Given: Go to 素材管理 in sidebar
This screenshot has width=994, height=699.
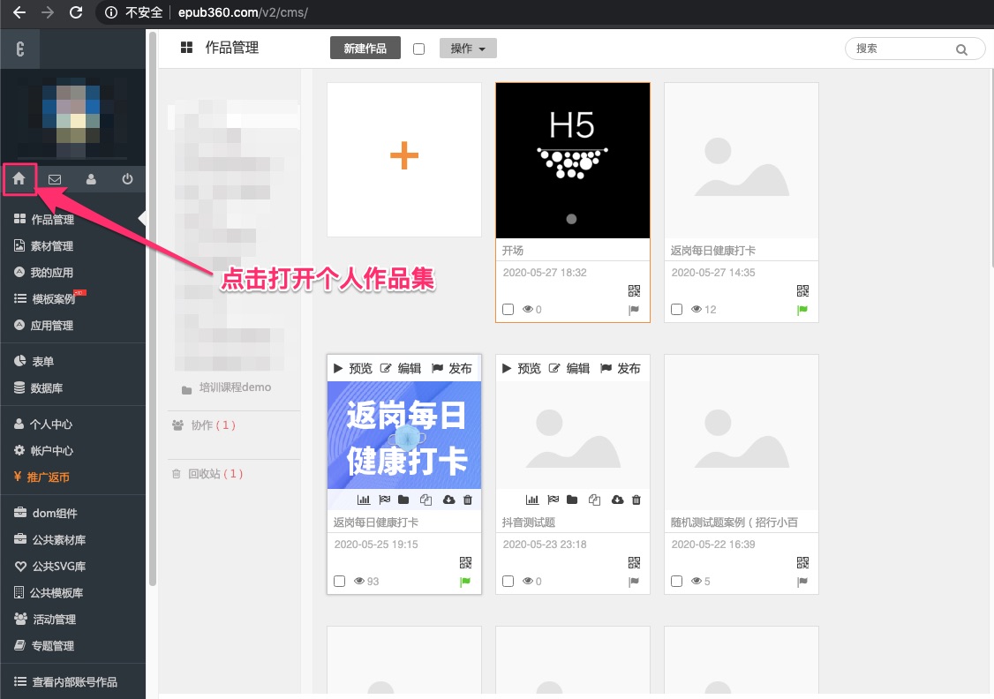Looking at the screenshot, I should point(52,246).
